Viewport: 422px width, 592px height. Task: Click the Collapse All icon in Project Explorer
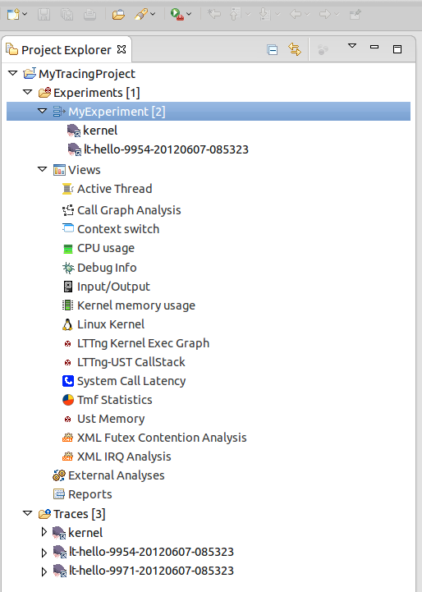pyautogui.click(x=272, y=49)
